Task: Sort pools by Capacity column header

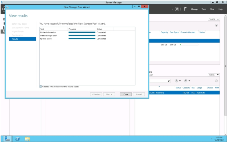Action: pyautogui.click(x=164, y=32)
